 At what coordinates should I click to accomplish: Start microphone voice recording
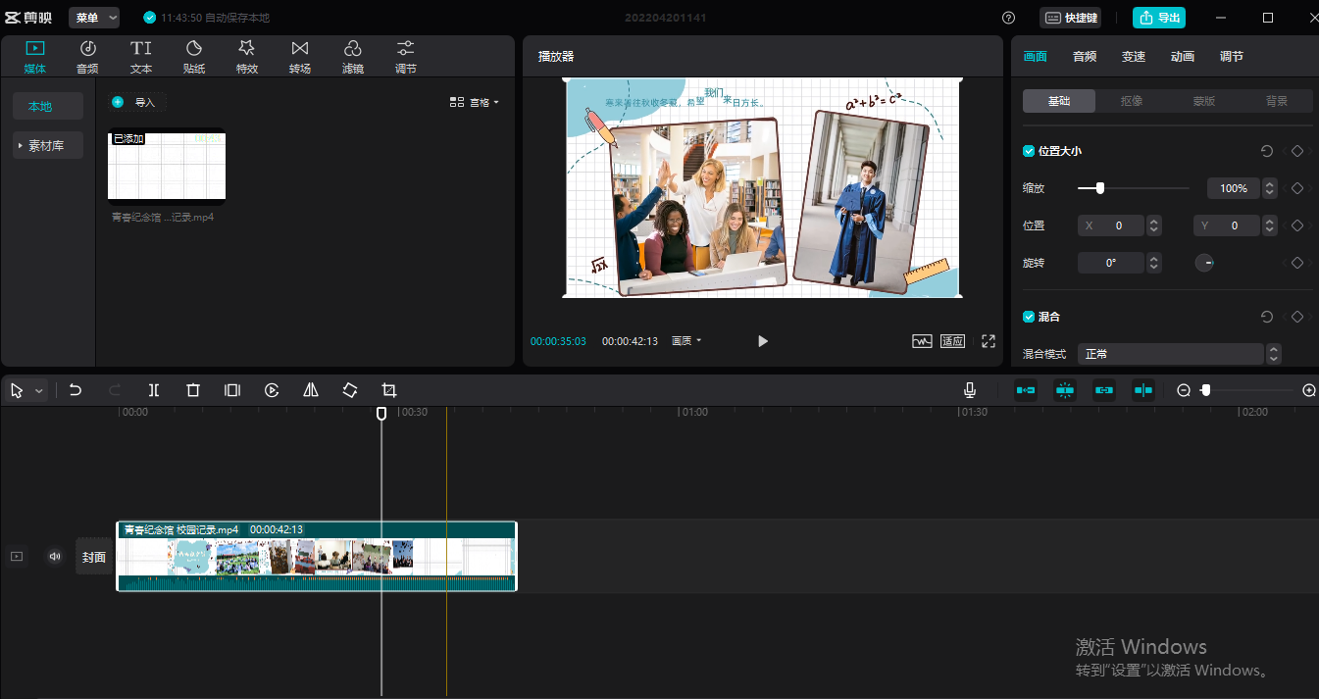pos(970,390)
